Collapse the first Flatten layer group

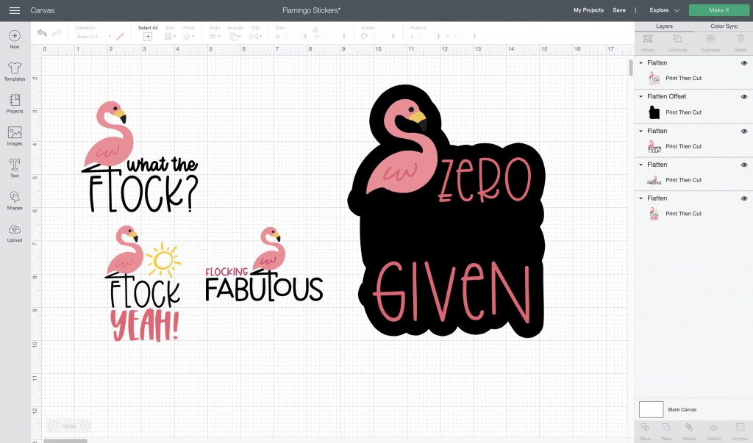click(640, 63)
